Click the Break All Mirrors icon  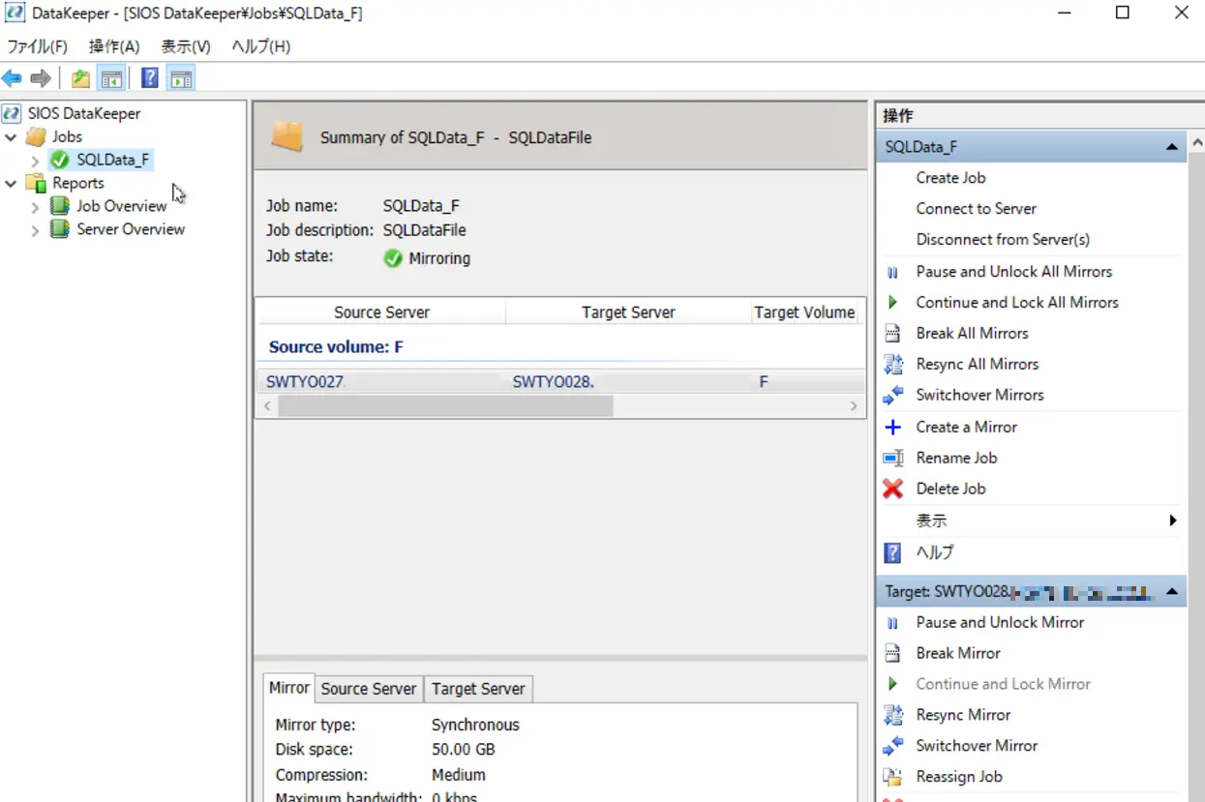pos(893,334)
